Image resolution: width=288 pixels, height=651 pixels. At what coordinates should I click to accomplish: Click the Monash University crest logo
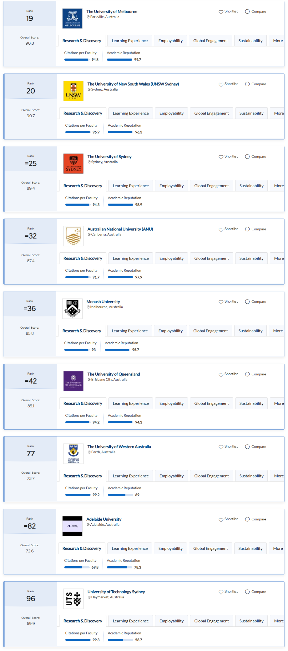[72, 309]
